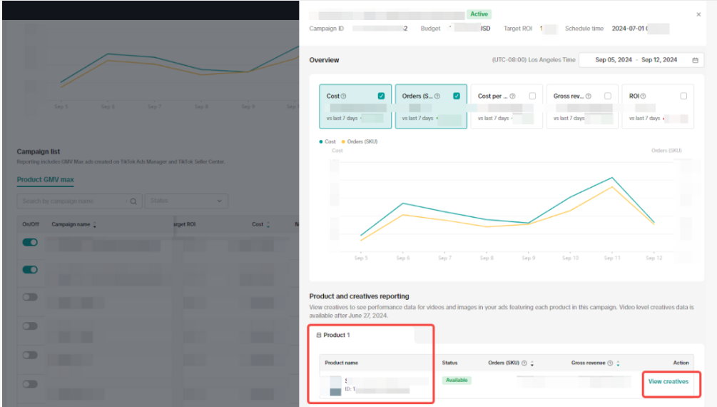The image size is (717, 407).
Task: Open the View creatives link
Action: tap(668, 381)
